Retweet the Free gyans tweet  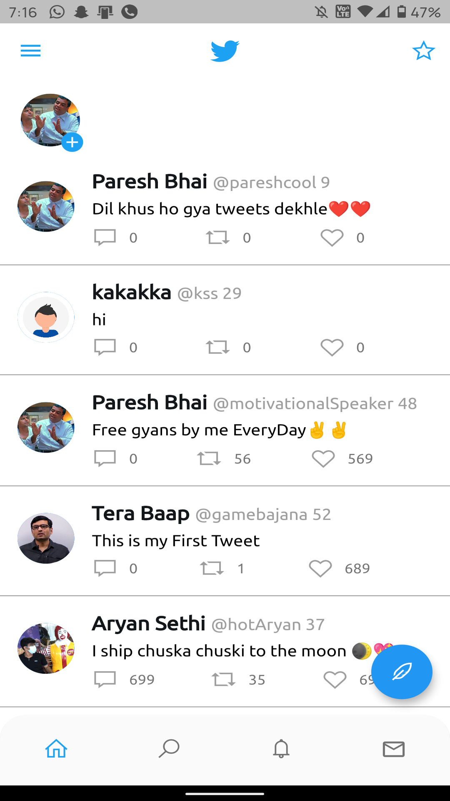[209, 458]
